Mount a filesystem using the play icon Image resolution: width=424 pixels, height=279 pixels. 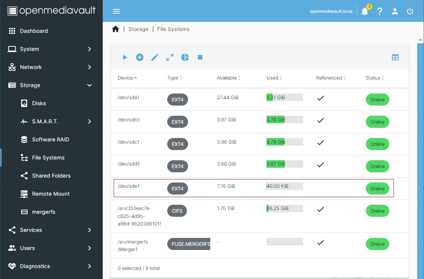pyautogui.click(x=125, y=57)
